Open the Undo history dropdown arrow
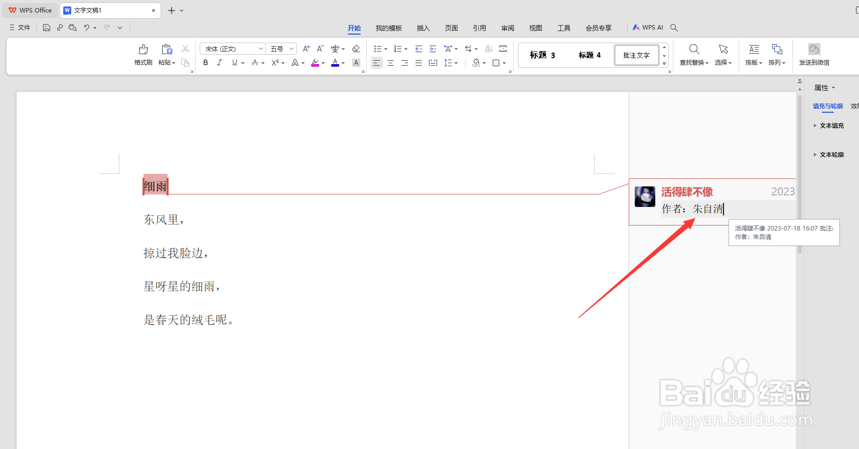This screenshot has width=859, height=449. (95, 28)
